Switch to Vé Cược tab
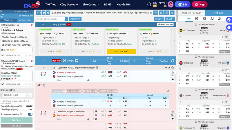 [x=8, y=20]
